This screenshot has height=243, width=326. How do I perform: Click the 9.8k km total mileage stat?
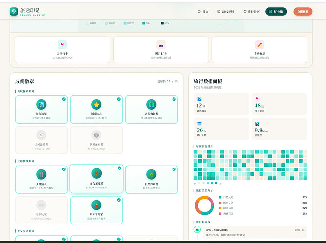pyautogui.click(x=279, y=129)
